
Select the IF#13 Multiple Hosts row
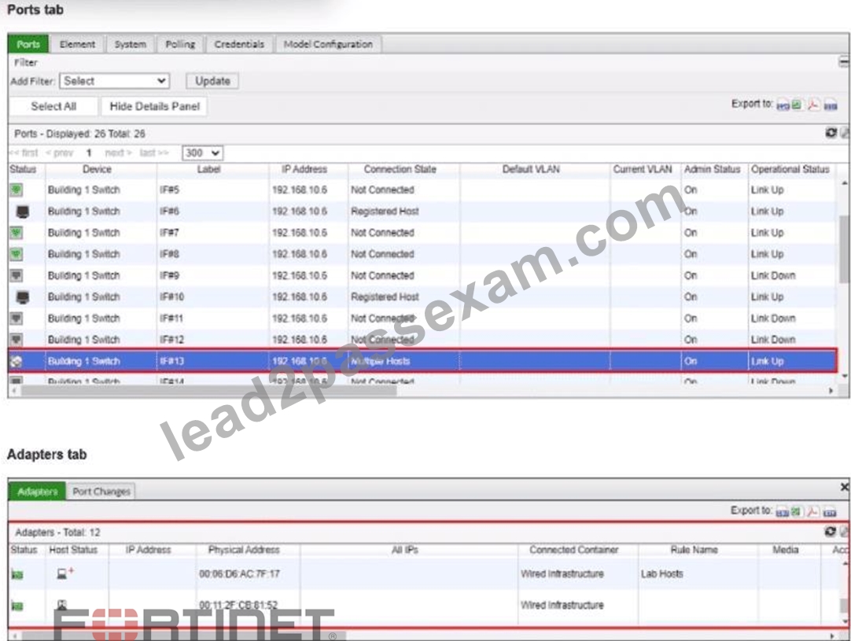coord(422,361)
